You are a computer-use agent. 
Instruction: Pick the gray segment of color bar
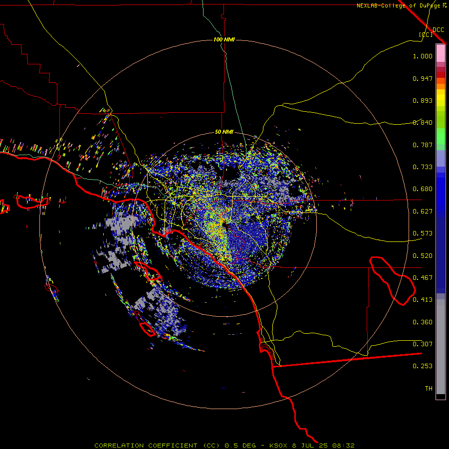coord(441,347)
